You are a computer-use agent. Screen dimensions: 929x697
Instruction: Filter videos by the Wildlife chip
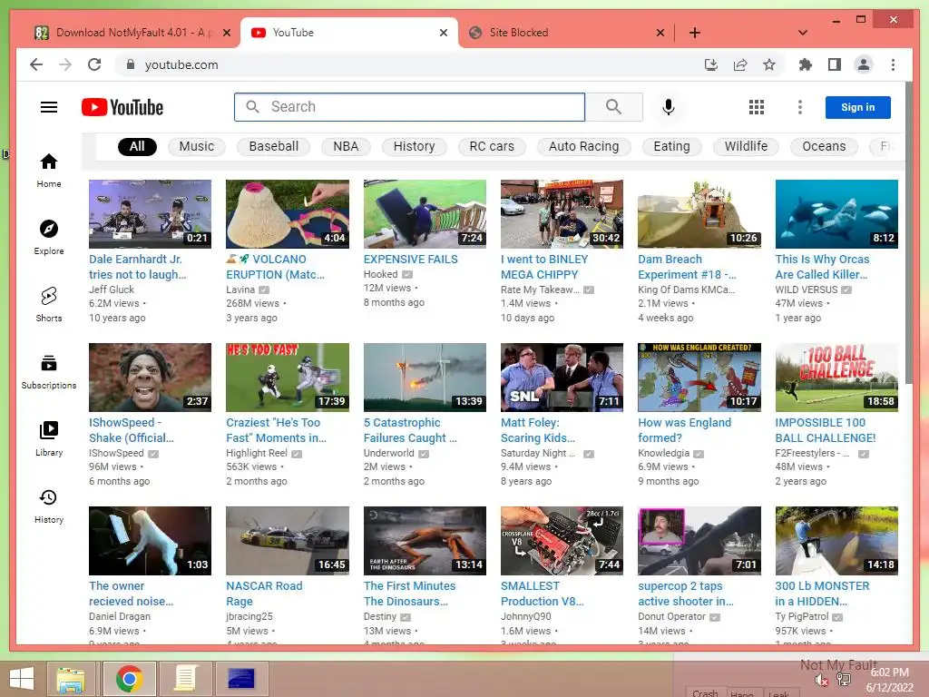click(x=746, y=146)
